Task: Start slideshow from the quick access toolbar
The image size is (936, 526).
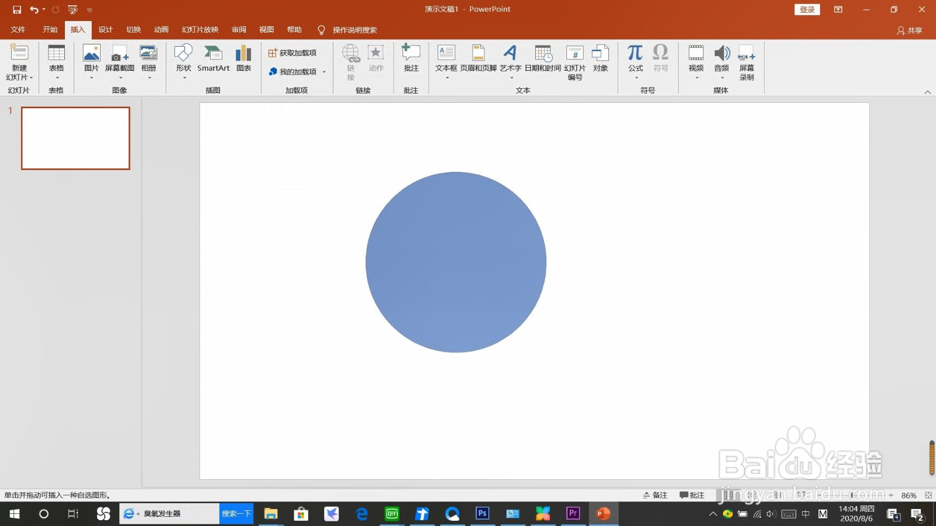Action: pyautogui.click(x=73, y=9)
